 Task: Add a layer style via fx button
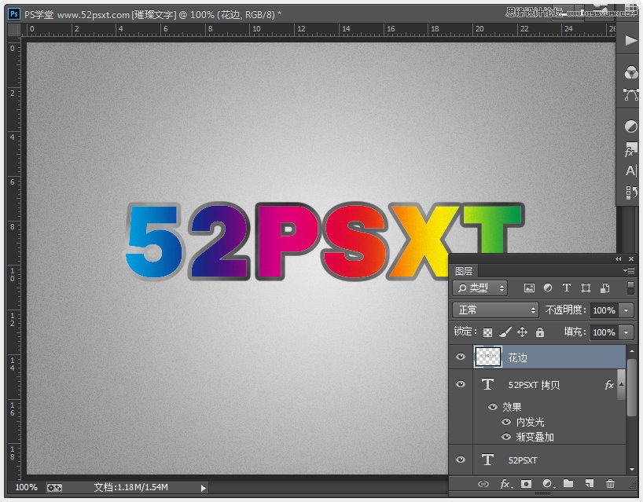click(x=506, y=484)
